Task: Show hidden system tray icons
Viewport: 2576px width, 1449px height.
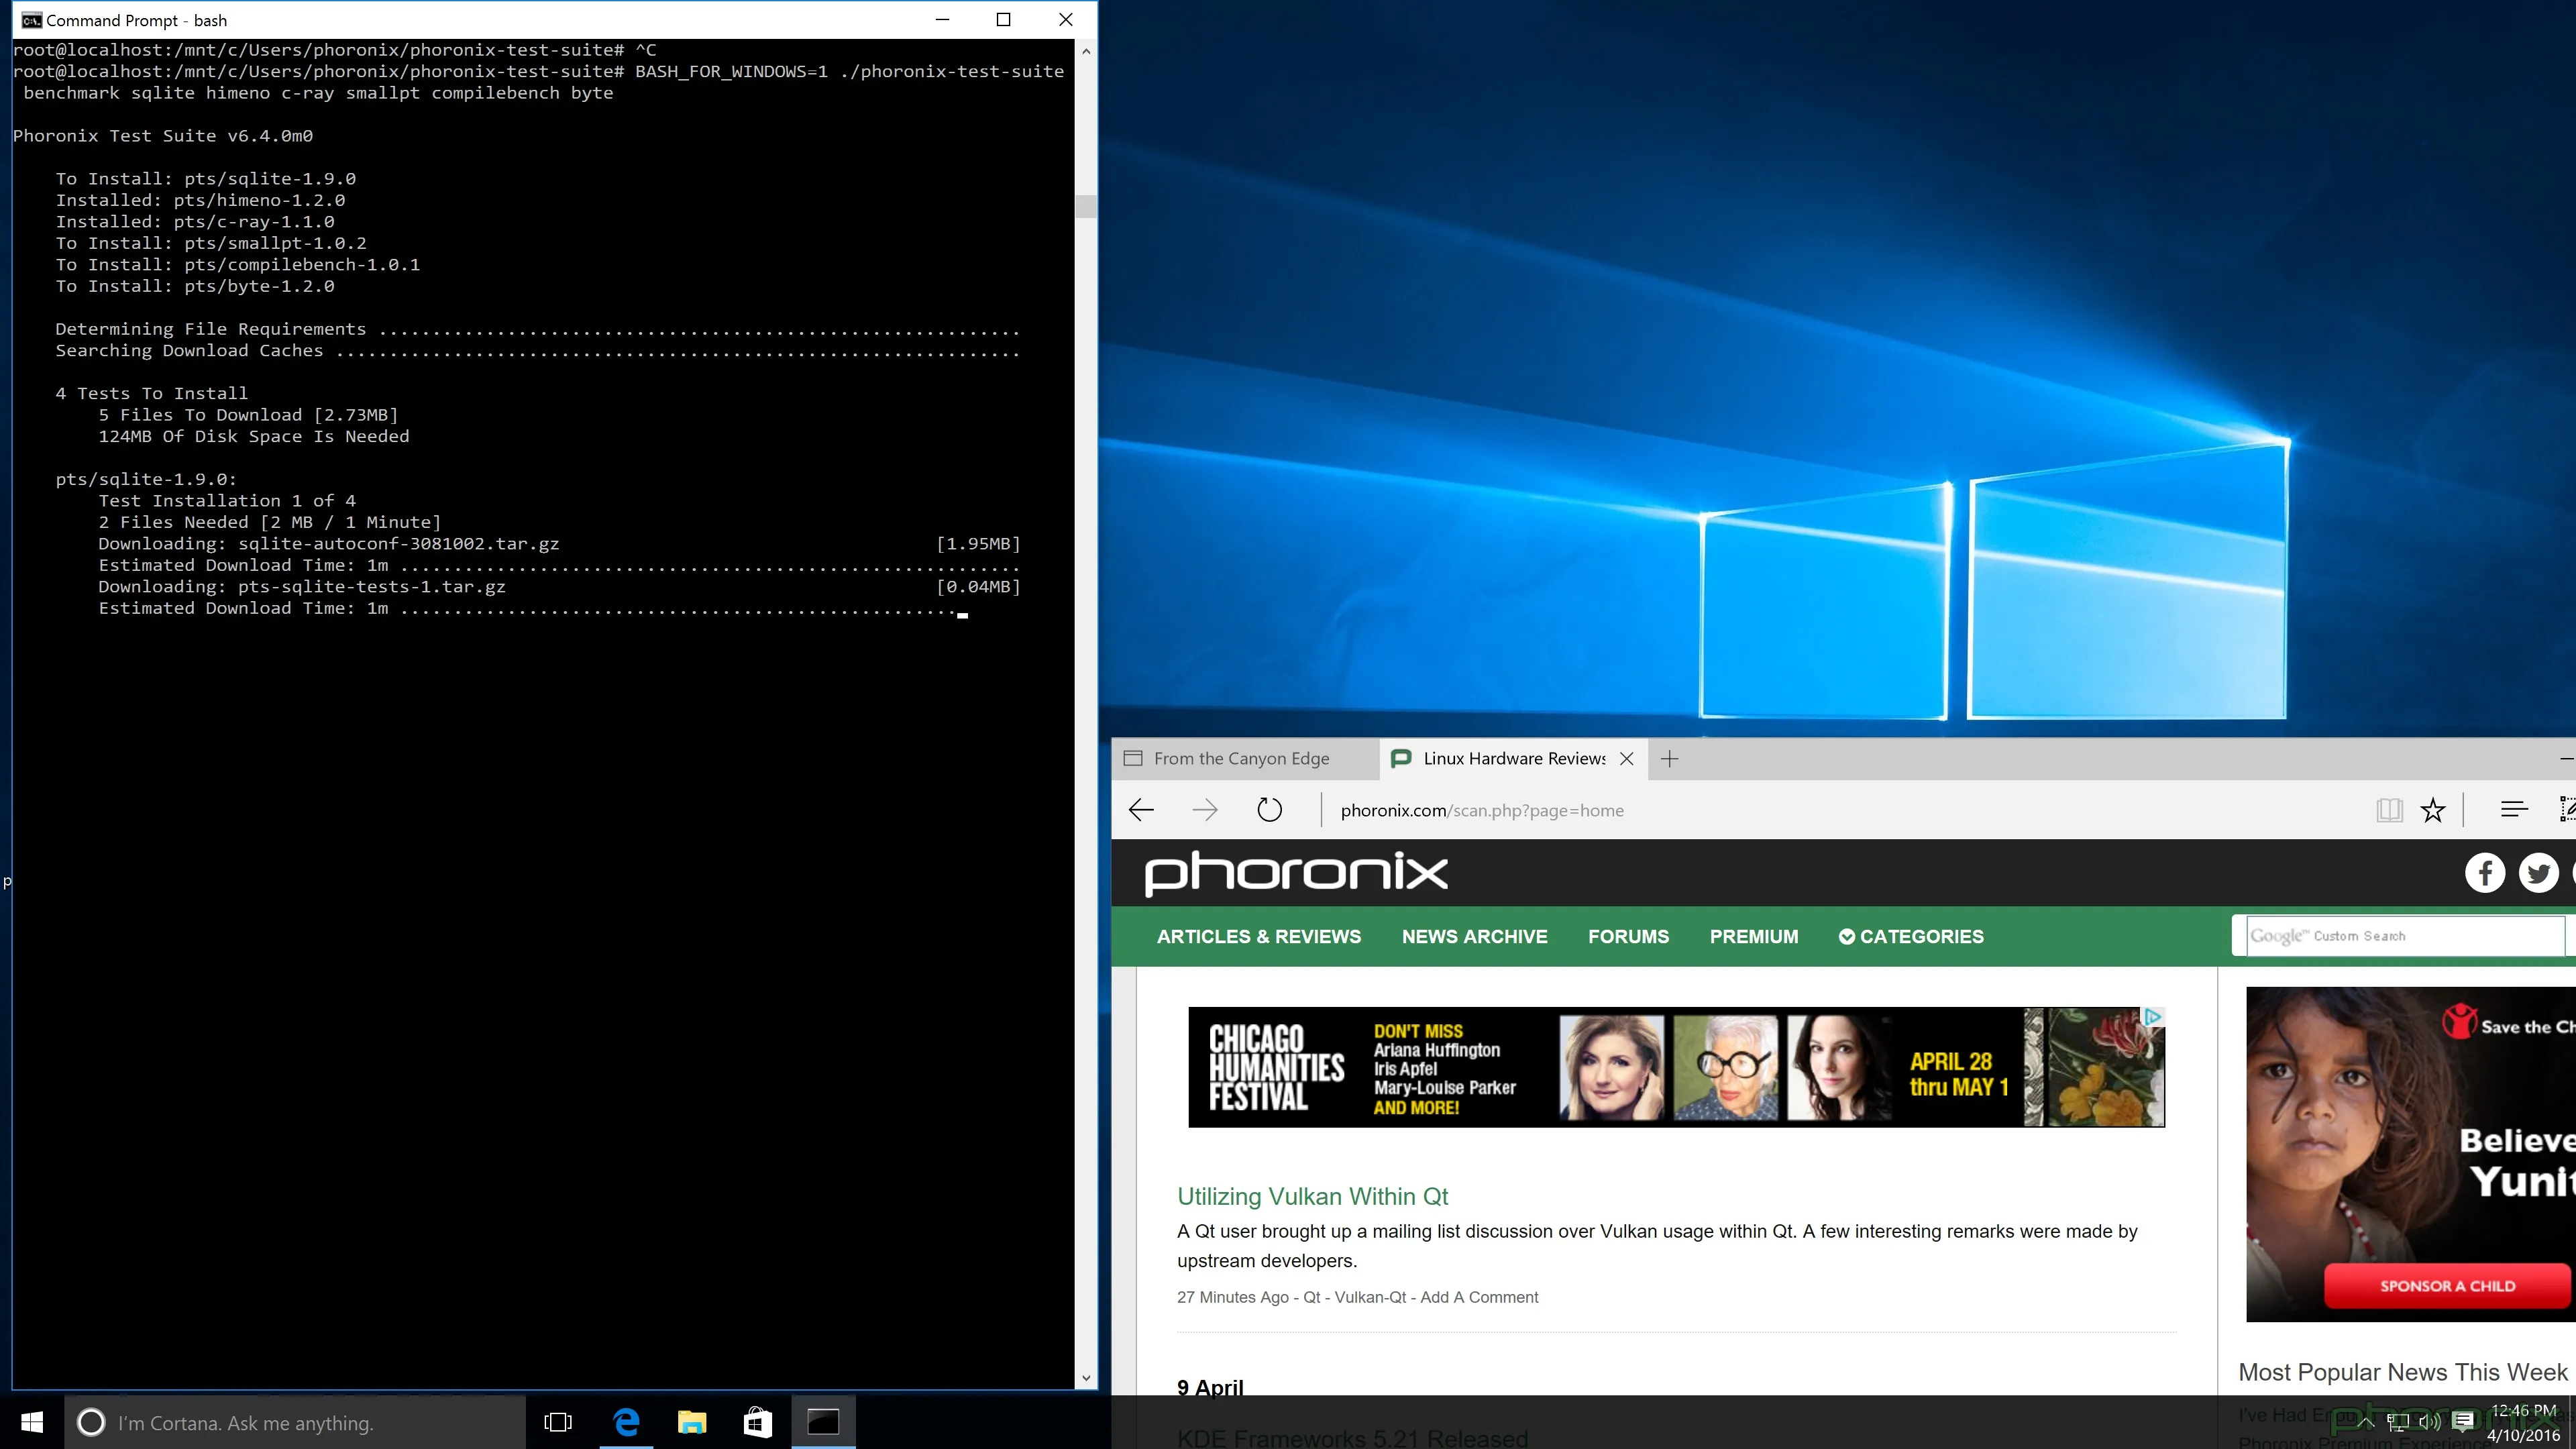Action: click(x=2366, y=1422)
